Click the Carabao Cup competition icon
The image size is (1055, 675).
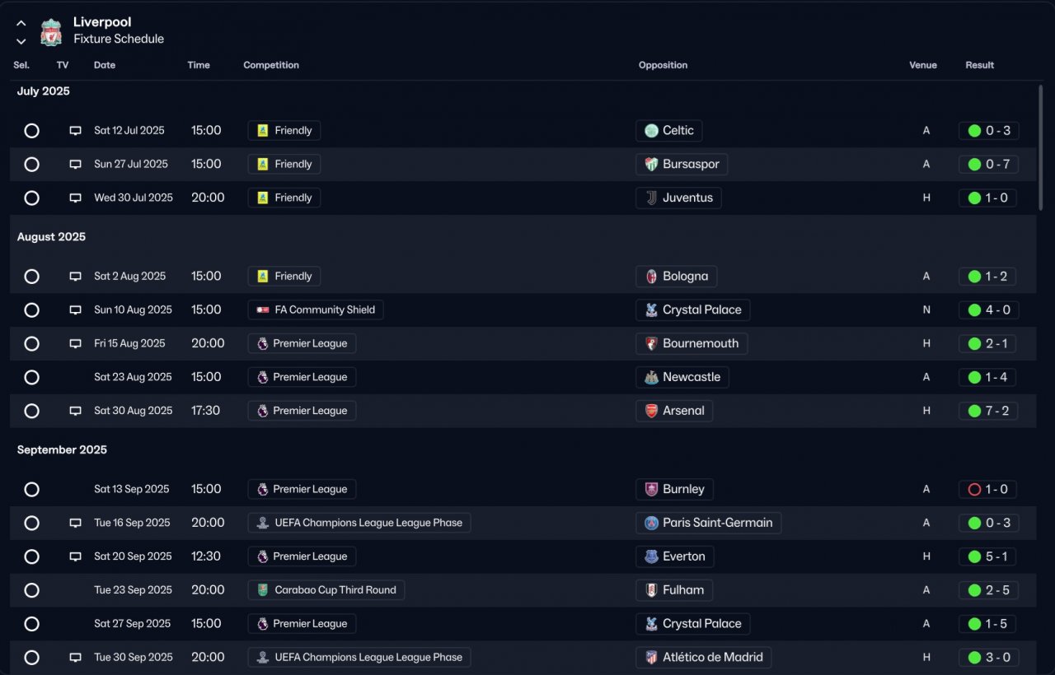tap(262, 590)
